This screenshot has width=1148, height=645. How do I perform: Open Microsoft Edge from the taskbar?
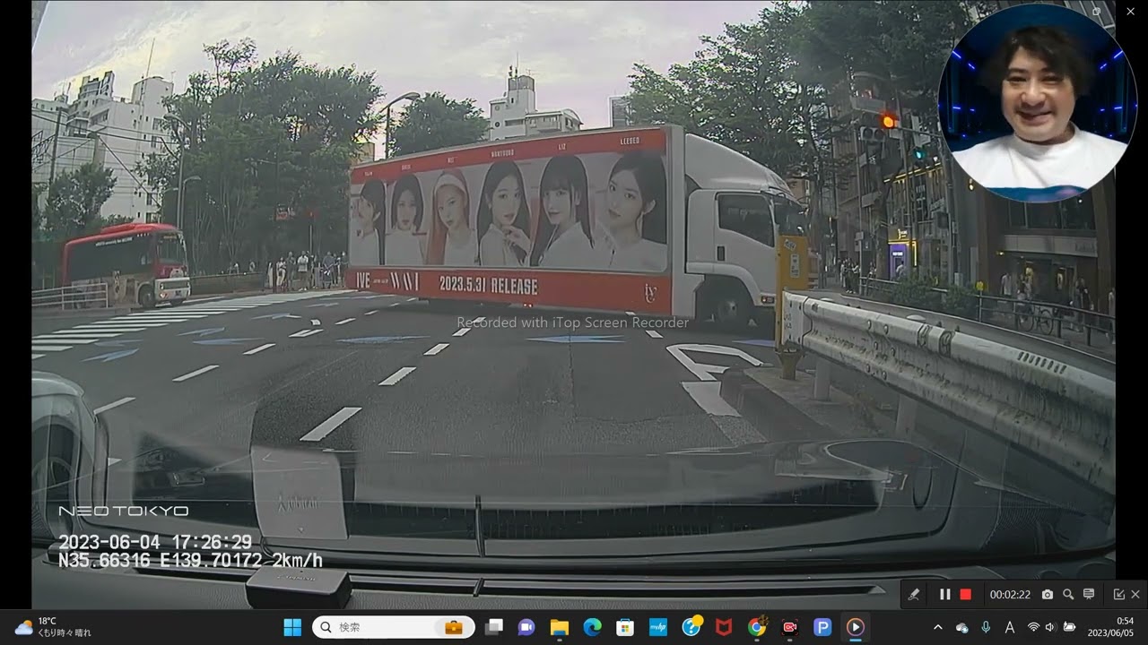[x=592, y=627]
